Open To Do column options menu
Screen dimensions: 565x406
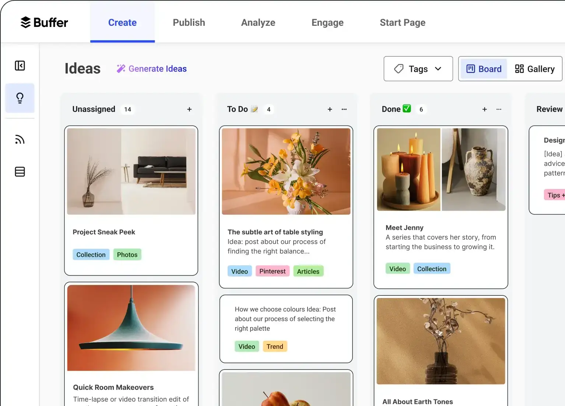click(344, 109)
